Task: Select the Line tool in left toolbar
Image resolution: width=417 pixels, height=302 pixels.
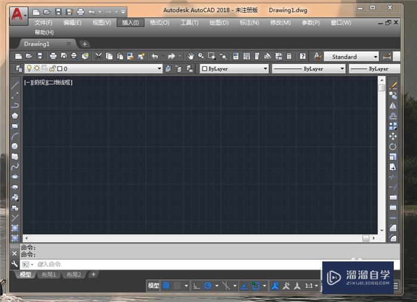Action: coord(15,85)
